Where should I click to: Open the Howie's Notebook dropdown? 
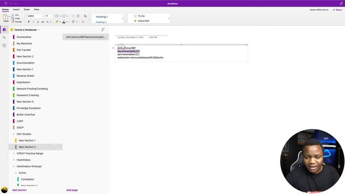(x=25, y=30)
